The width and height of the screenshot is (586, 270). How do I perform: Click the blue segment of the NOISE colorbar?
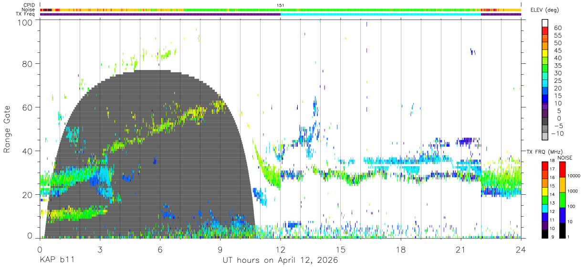click(562, 215)
